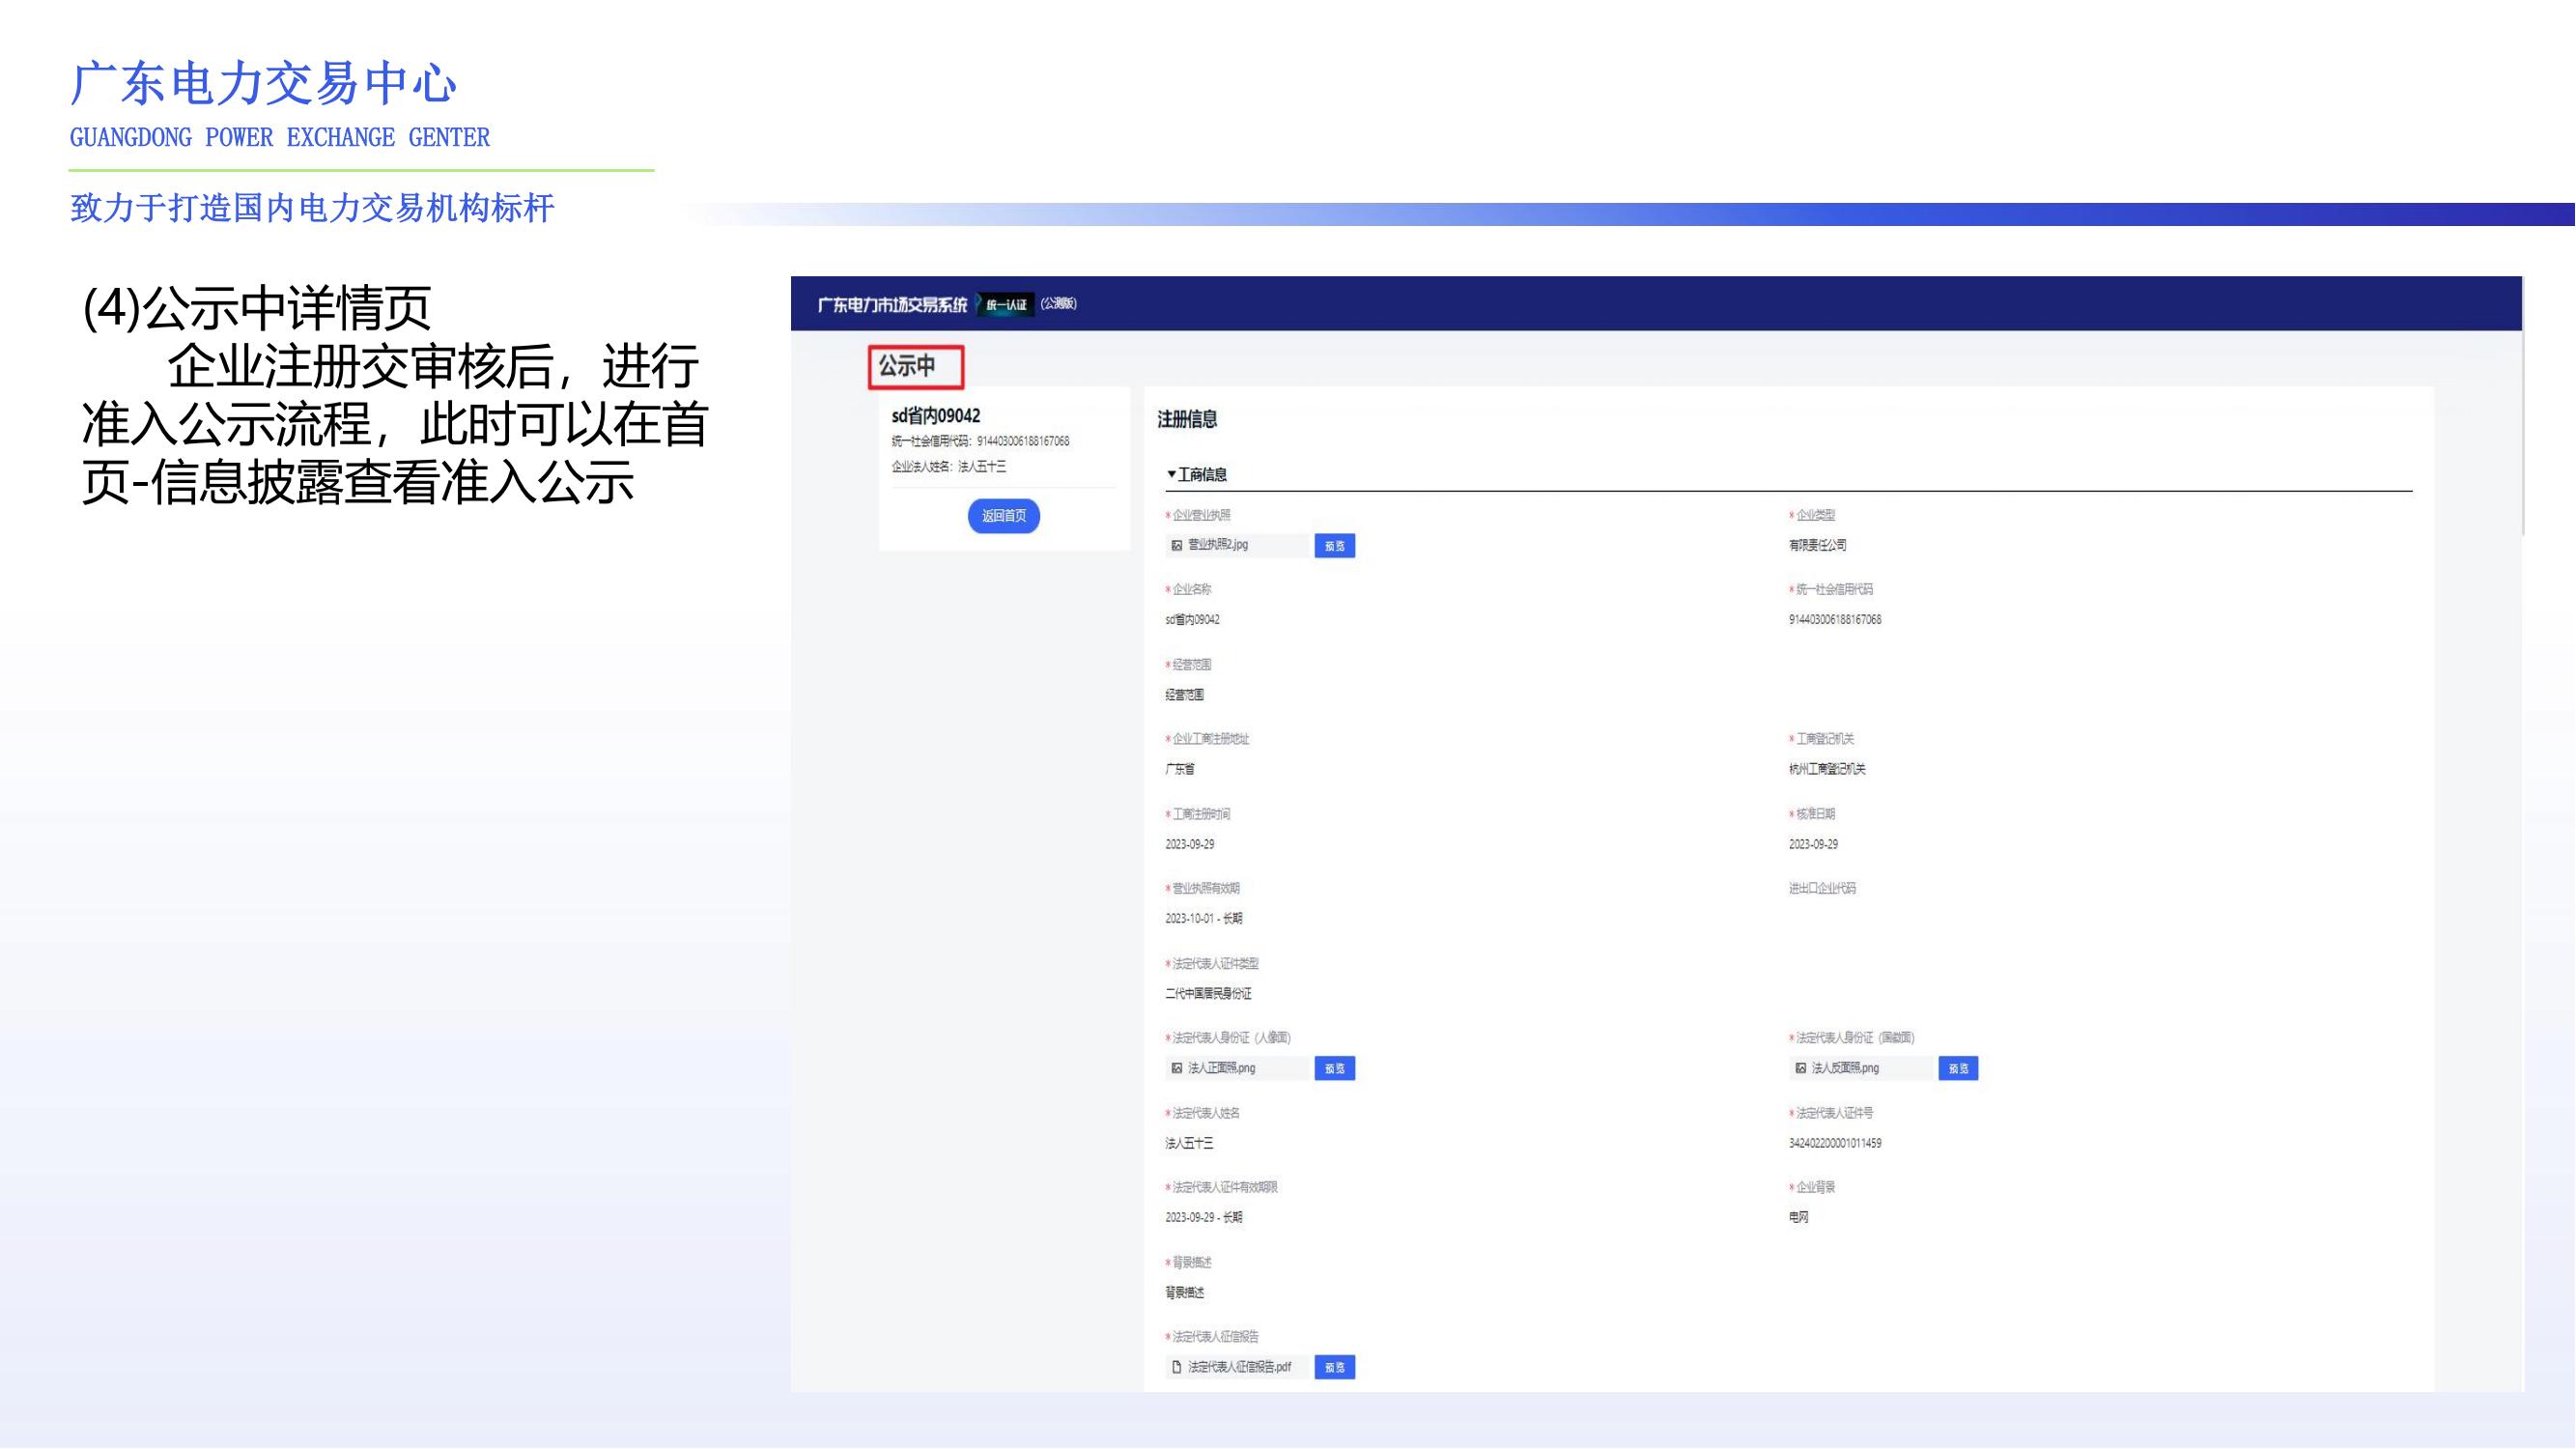Preview the 营业执照2.jpg file
The image size is (2576, 1449).
coord(1334,546)
